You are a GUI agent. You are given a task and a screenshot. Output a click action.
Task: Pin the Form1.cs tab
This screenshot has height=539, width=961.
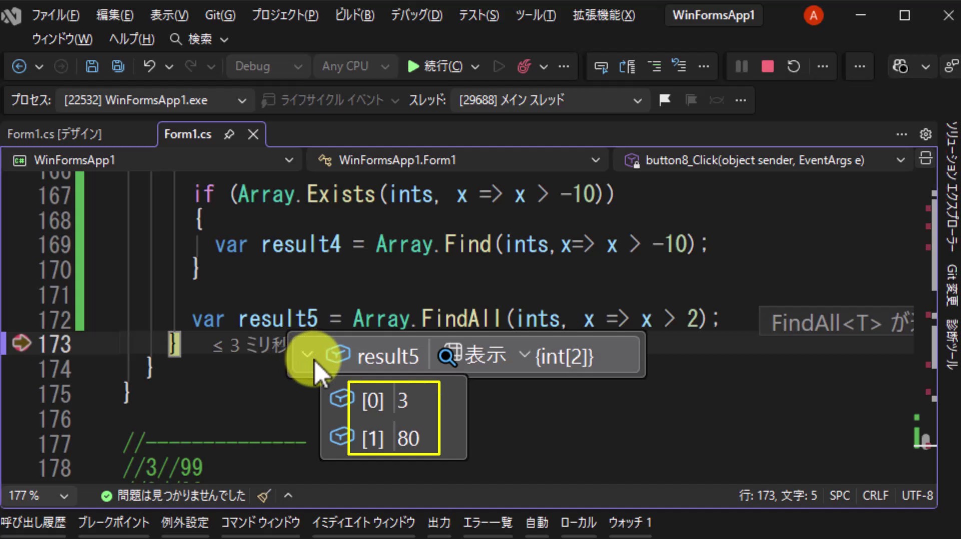(x=229, y=134)
